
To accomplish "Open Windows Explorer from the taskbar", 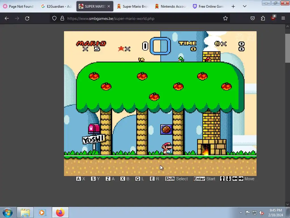I will (x=25, y=212).
